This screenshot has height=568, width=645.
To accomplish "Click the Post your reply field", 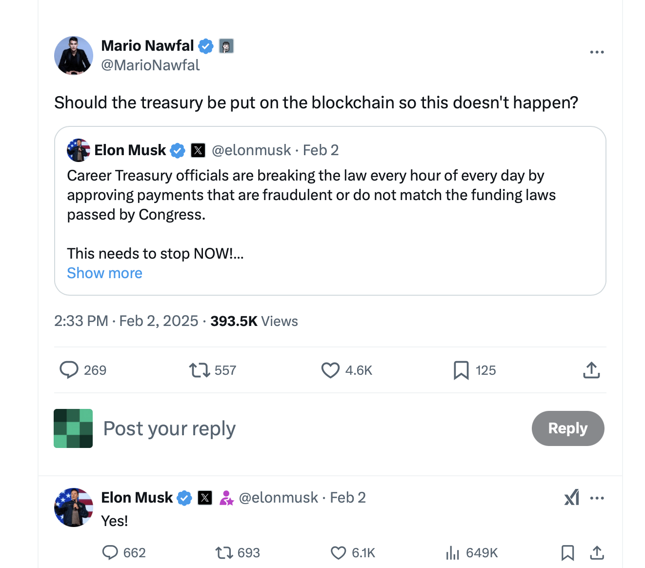I will click(169, 428).
